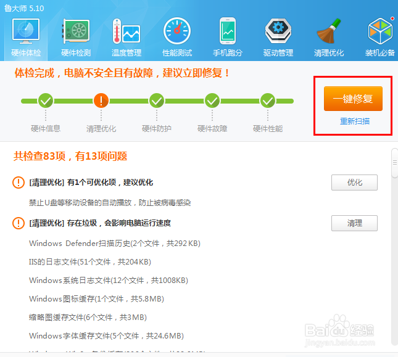
Task: Open the 性能测试 performance test icon
Action: (177, 31)
